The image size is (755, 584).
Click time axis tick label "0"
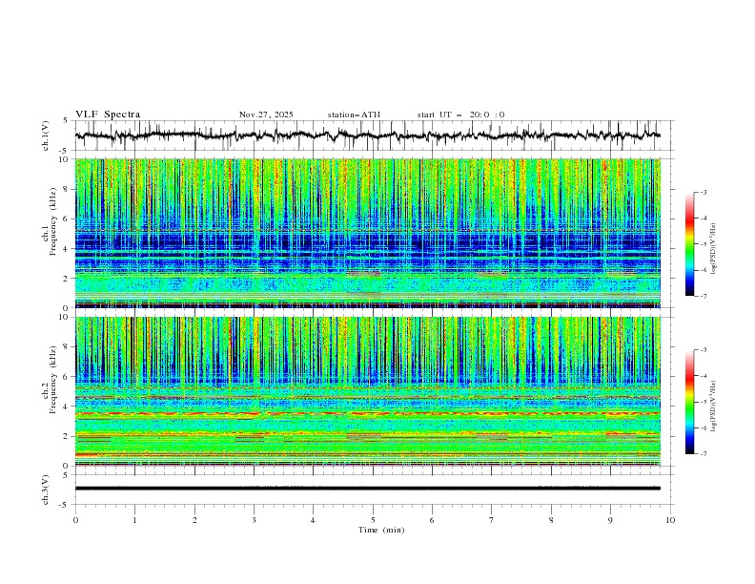(75, 520)
